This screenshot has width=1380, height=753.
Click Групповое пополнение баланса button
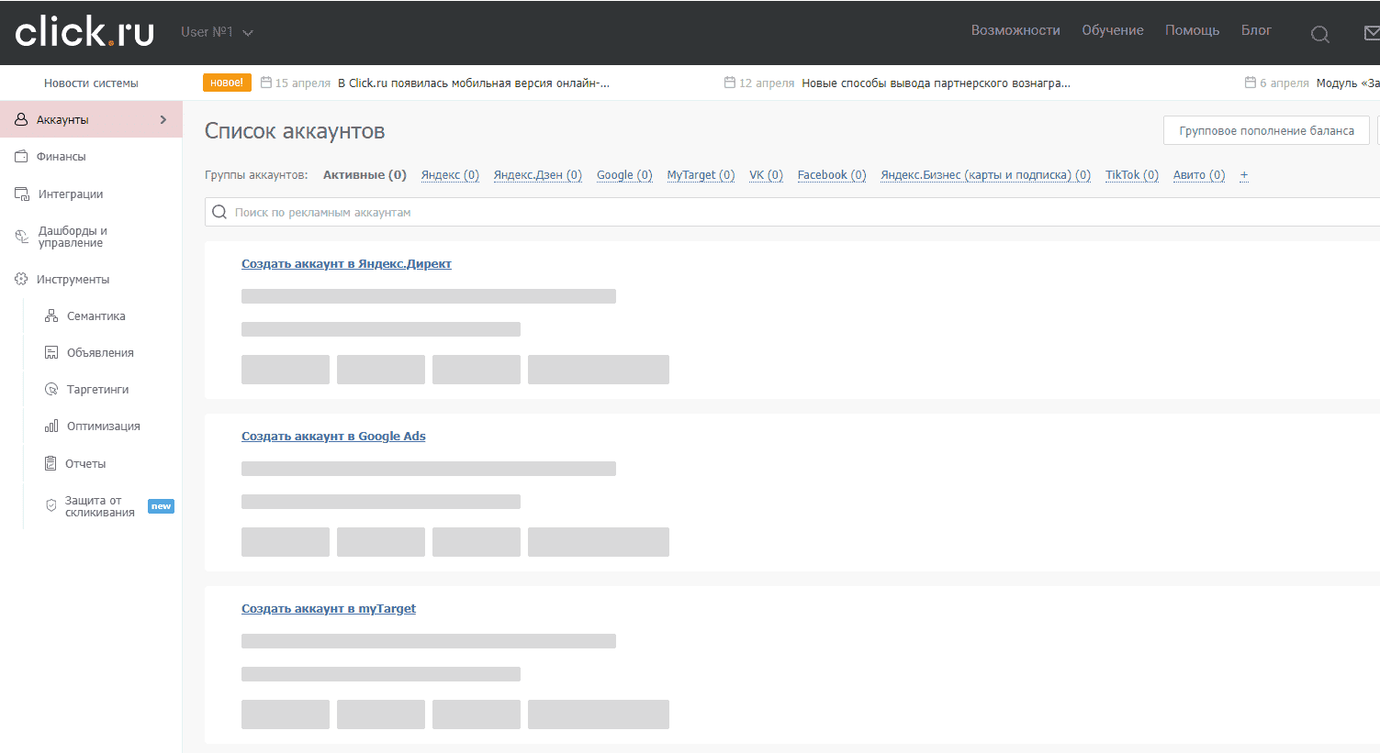click(1266, 130)
